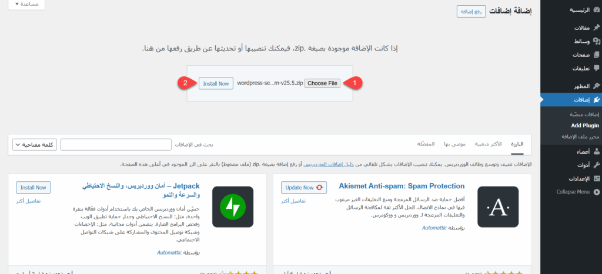Click the رفع إضافة upload plugin button
This screenshot has height=274, width=602.
[x=471, y=12]
